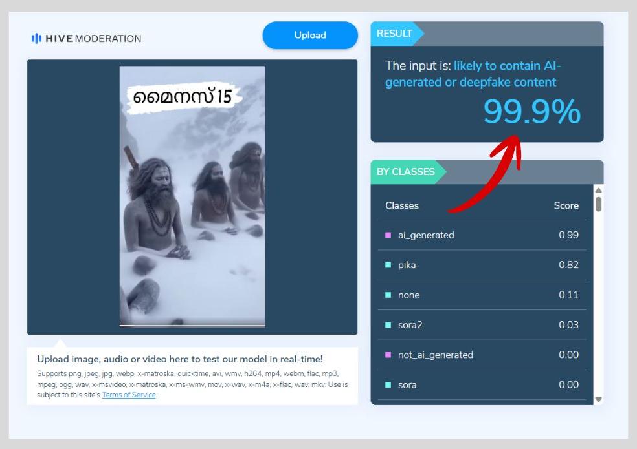The height and width of the screenshot is (449, 637).
Task: Select the RESULT panel header tab
Action: click(394, 34)
